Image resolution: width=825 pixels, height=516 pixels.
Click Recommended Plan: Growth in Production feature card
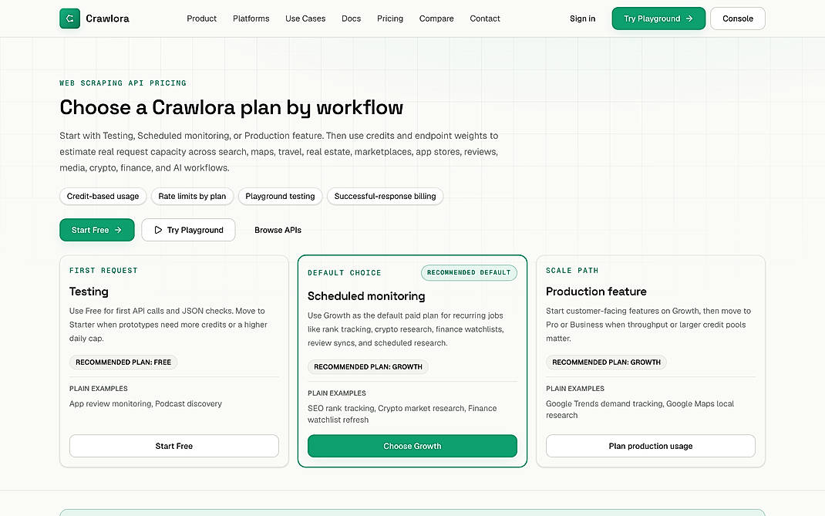[x=606, y=363]
